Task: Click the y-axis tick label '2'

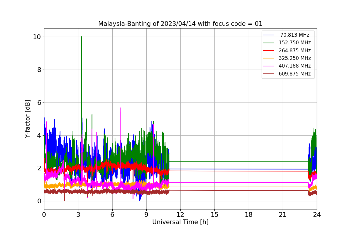Action: pos(39,168)
